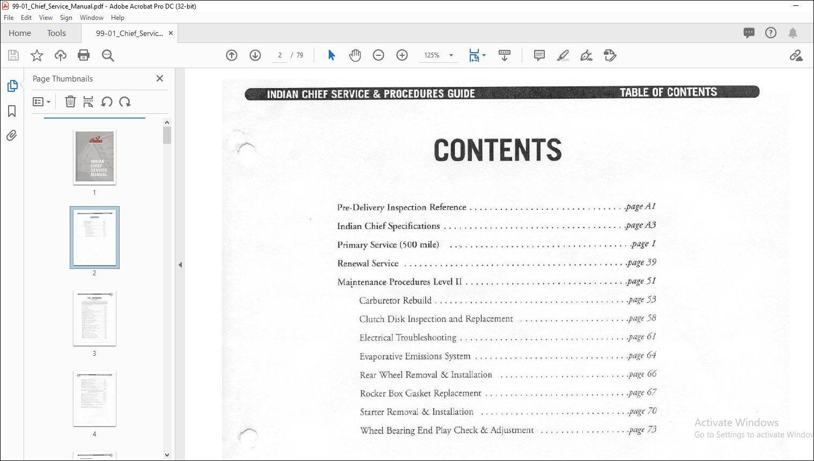Viewport: 814px width, 461px height.
Task: Open the sign document pen tool
Action: 587,55
